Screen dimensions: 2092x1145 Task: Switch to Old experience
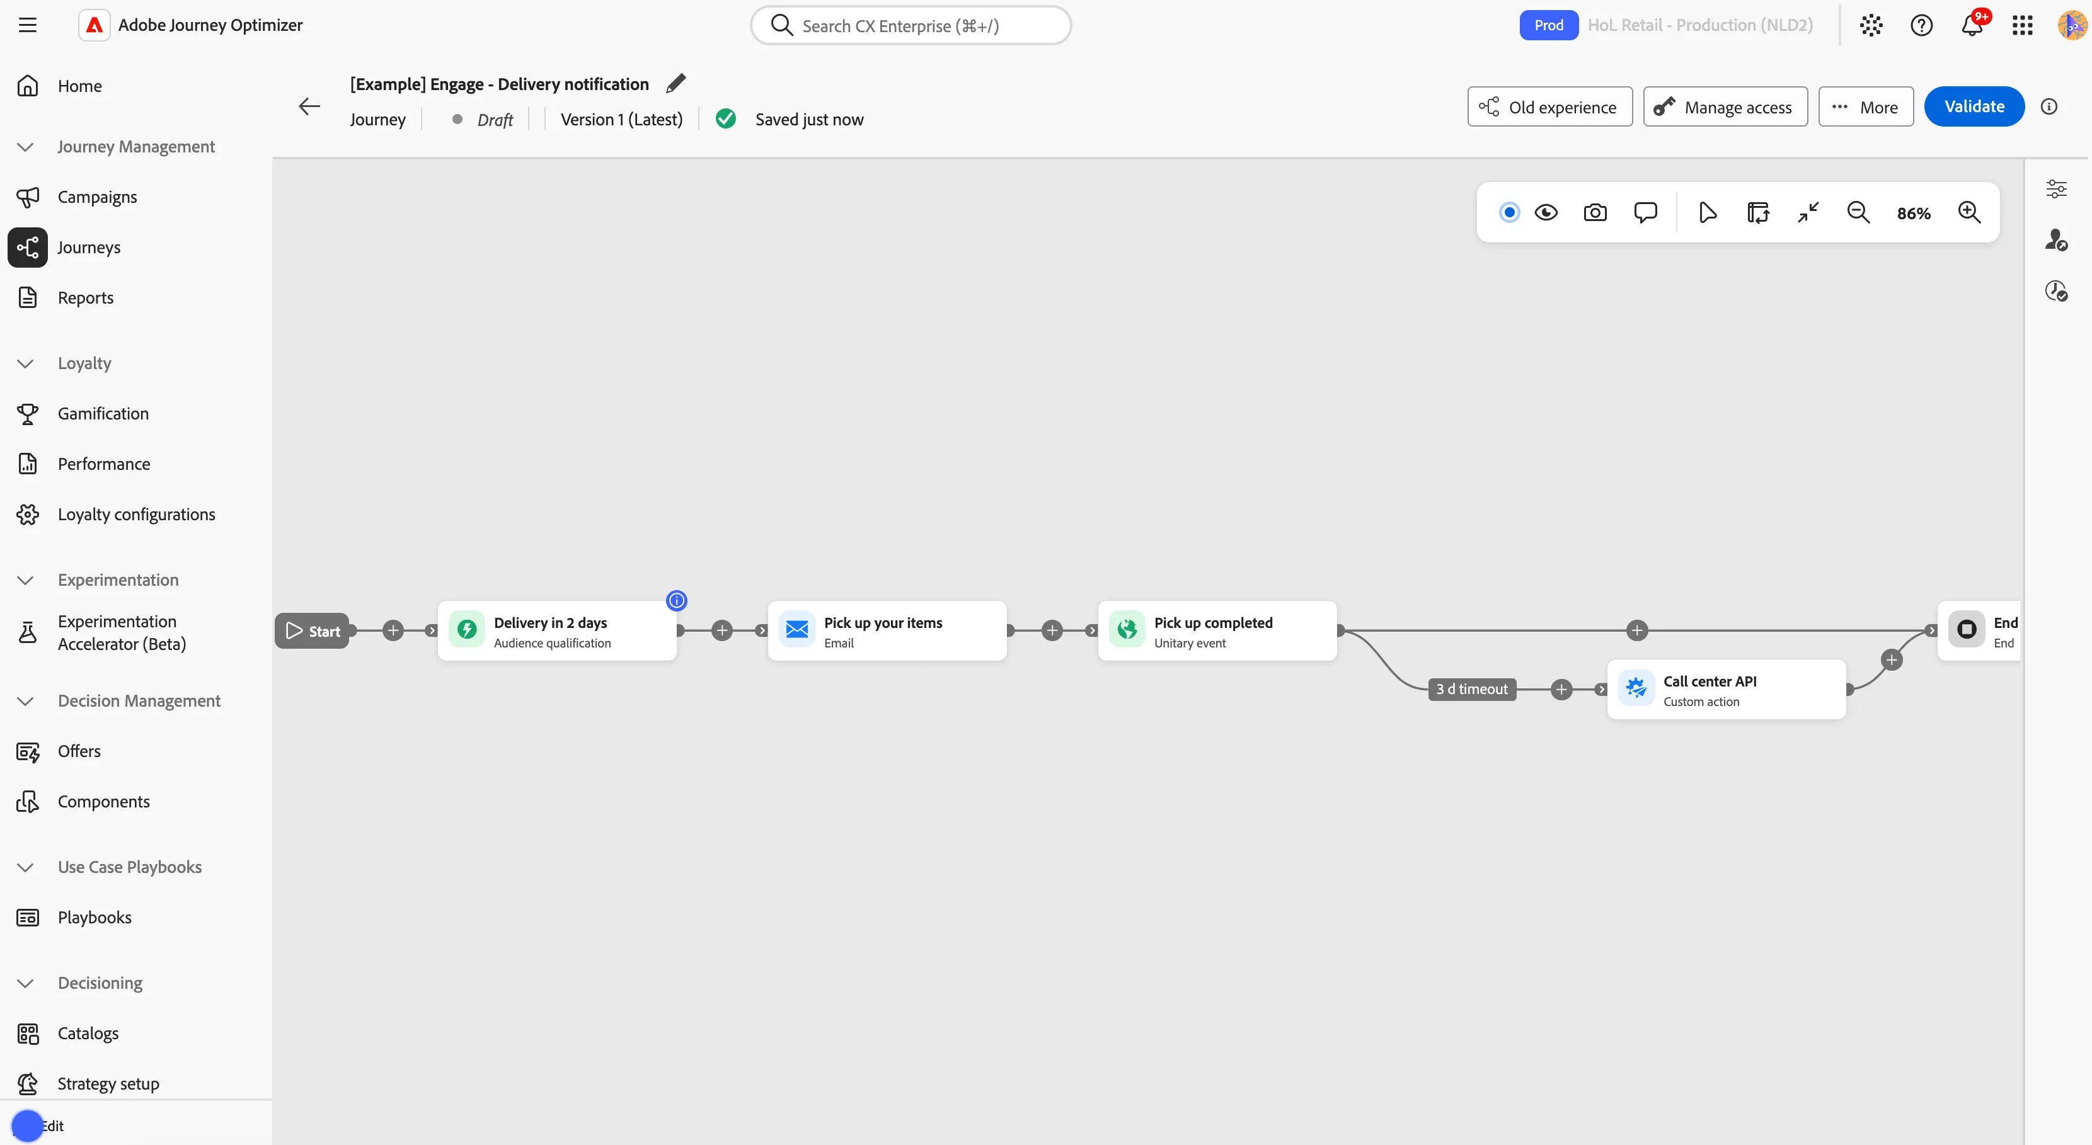(1549, 106)
